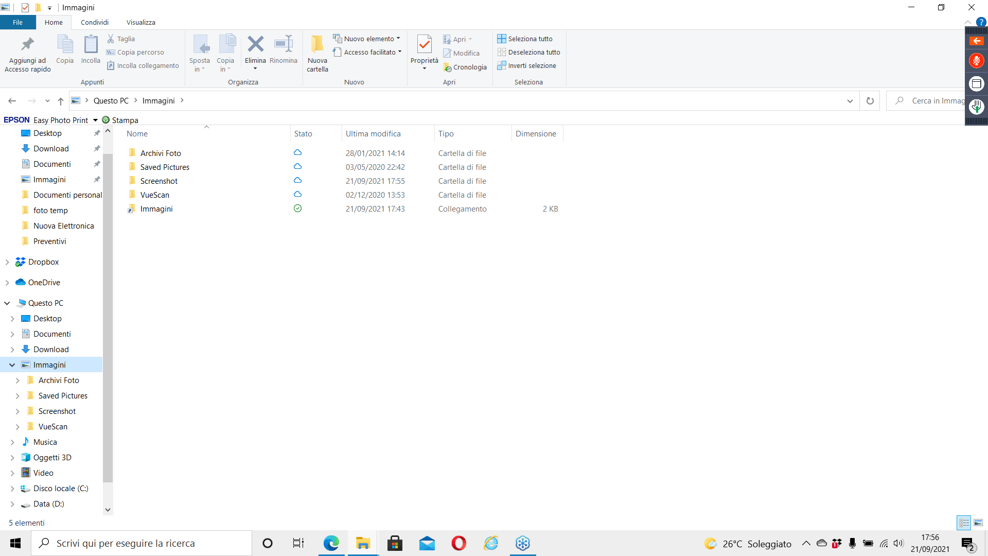Click the refresh button beside address bar
Image resolution: width=988 pixels, height=556 pixels.
[x=870, y=101]
